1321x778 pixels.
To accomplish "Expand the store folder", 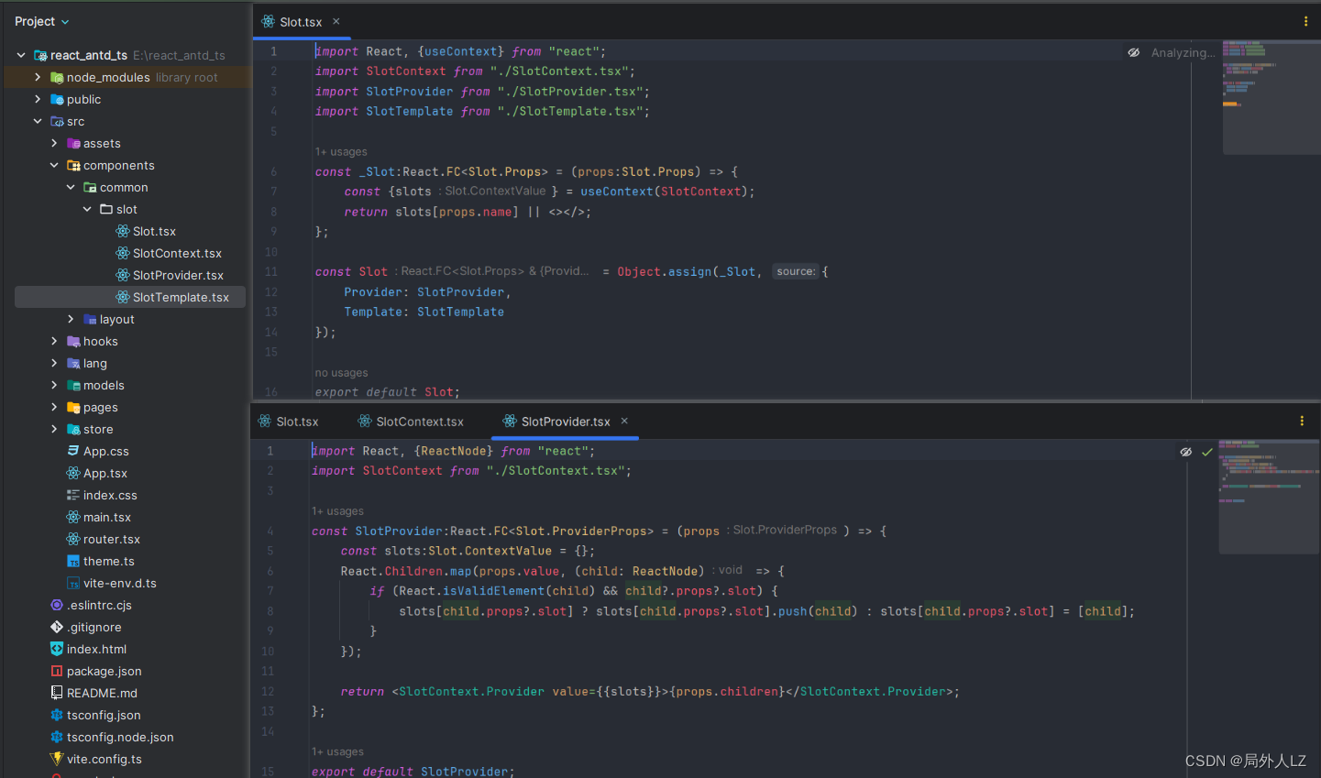I will [54, 429].
